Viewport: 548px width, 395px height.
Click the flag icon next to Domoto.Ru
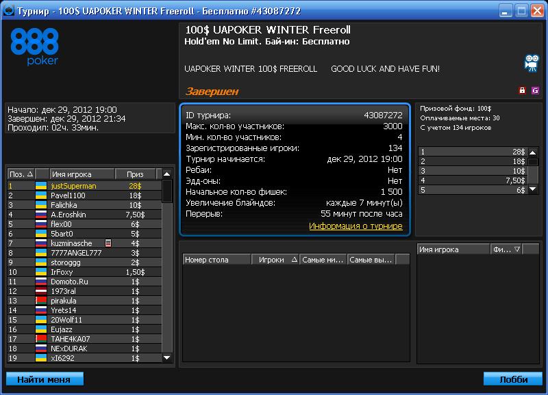[41, 282]
